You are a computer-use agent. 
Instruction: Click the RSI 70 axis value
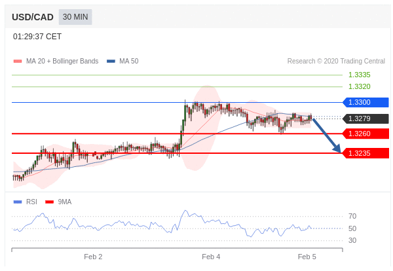pos(352,216)
